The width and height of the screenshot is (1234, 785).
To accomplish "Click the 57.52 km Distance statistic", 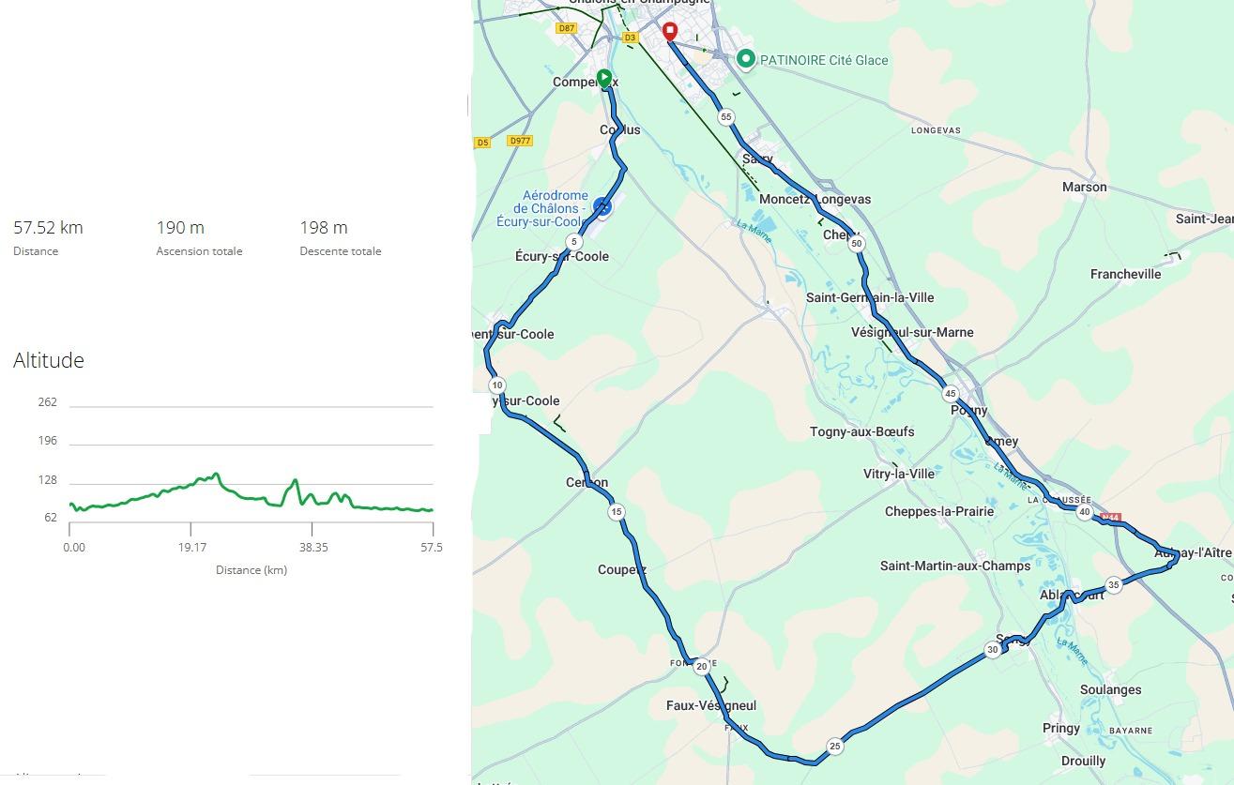I will 47,227.
